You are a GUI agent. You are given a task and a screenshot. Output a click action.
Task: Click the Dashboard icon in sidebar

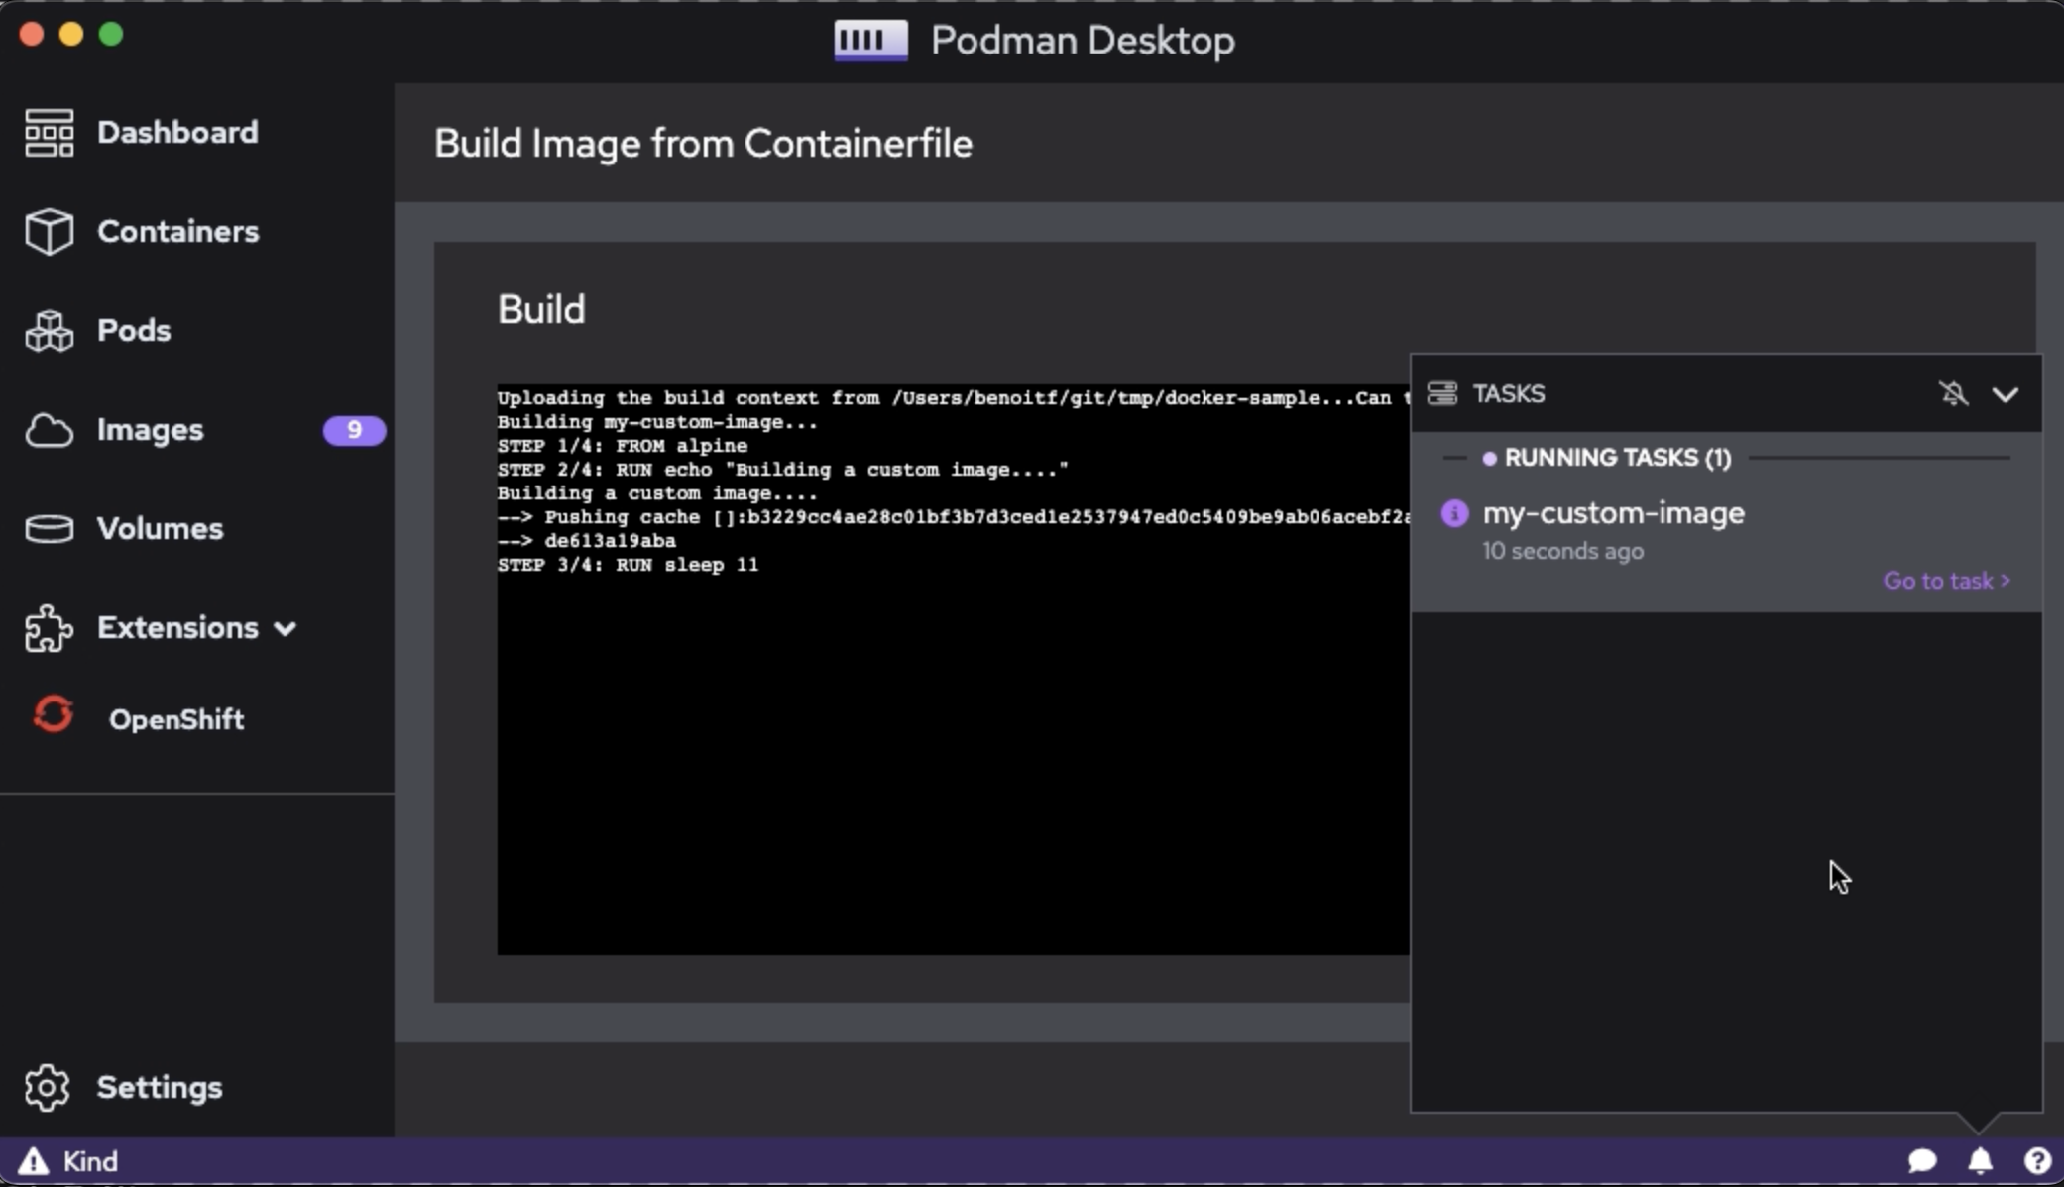coord(49,133)
